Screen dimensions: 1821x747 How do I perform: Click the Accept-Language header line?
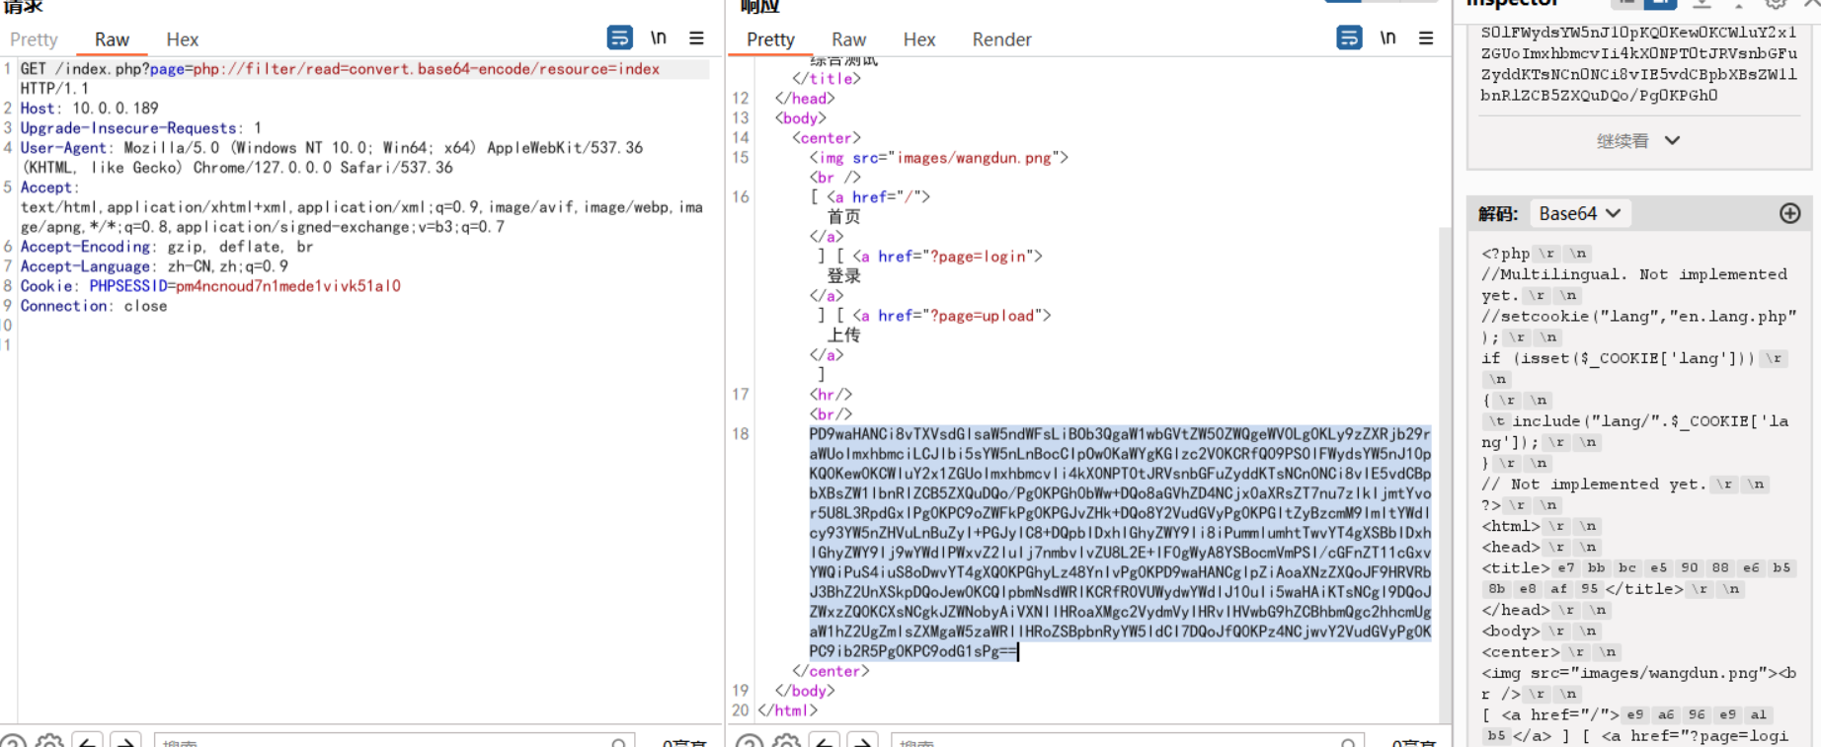point(154,266)
